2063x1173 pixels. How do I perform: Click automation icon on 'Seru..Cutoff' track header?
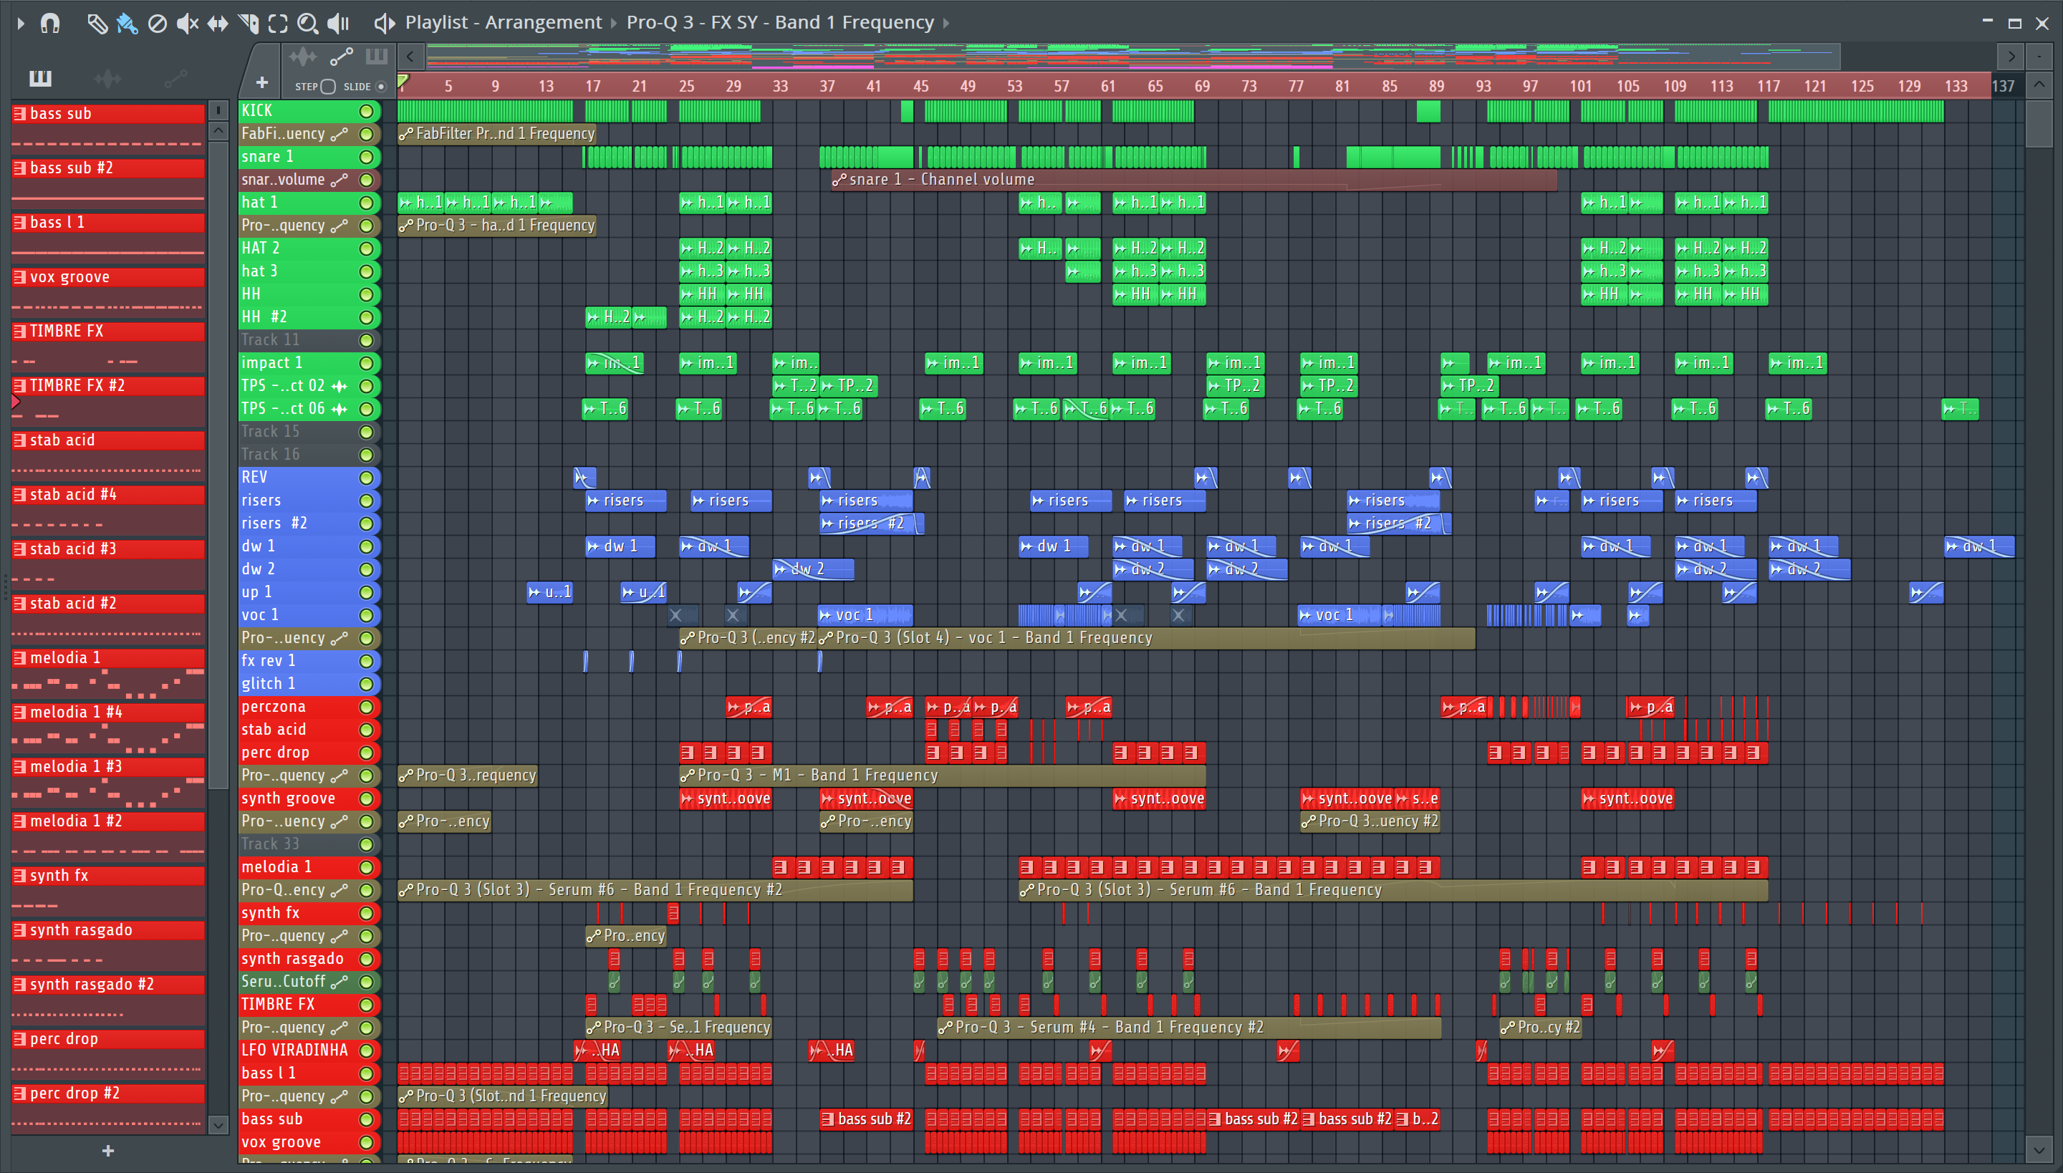coord(340,982)
